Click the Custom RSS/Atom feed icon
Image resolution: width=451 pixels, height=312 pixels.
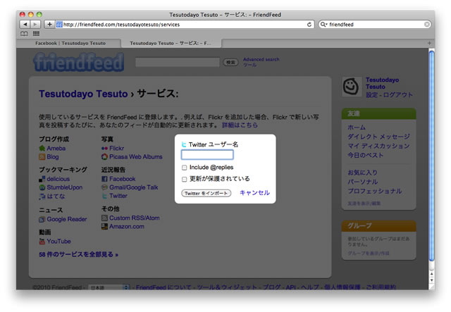click(x=104, y=218)
